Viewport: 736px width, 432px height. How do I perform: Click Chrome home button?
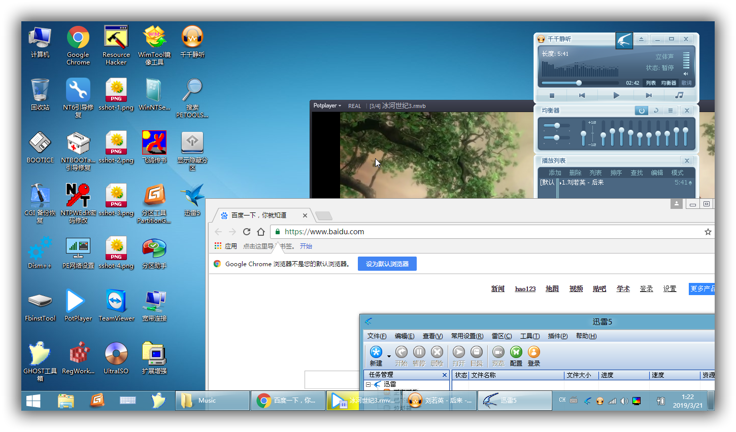click(261, 232)
